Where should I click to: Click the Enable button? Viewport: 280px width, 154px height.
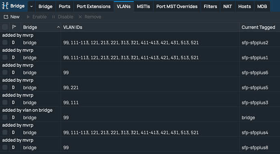[37, 17]
